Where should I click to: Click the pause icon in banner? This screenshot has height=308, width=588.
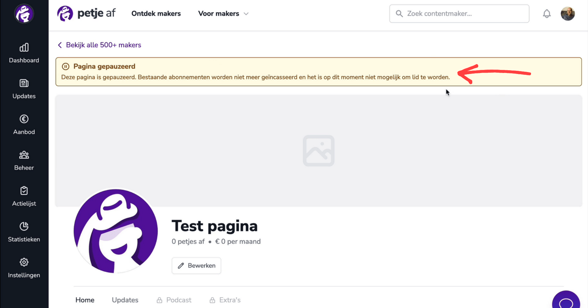tap(65, 66)
